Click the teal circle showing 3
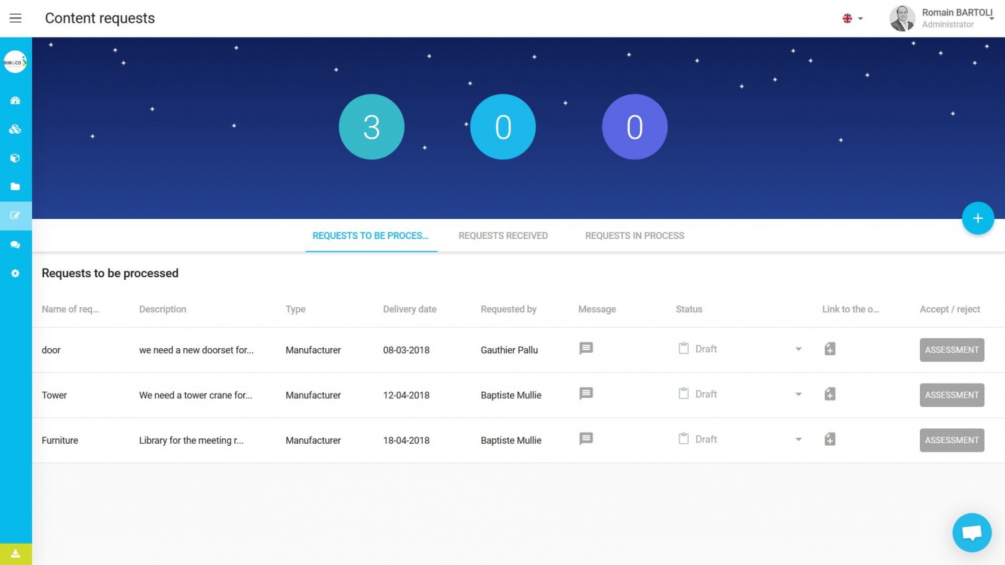 click(371, 127)
